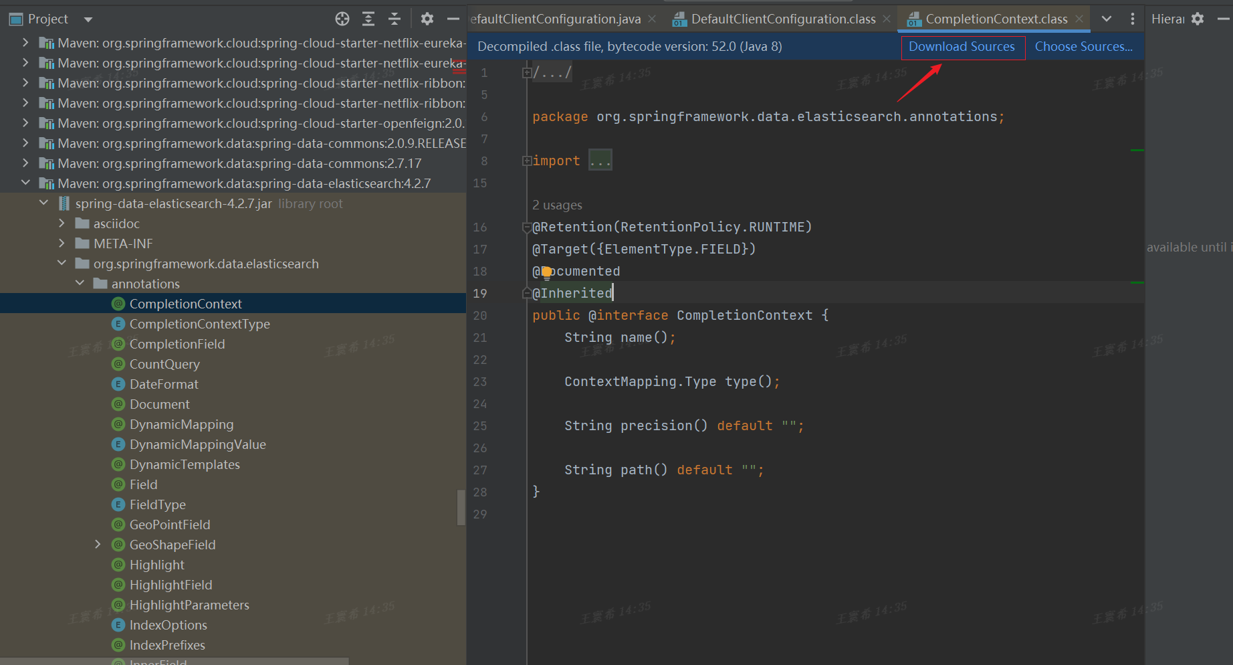This screenshot has width=1233, height=665.
Task: Click the '2 usages' inlay hint
Action: tap(557, 205)
